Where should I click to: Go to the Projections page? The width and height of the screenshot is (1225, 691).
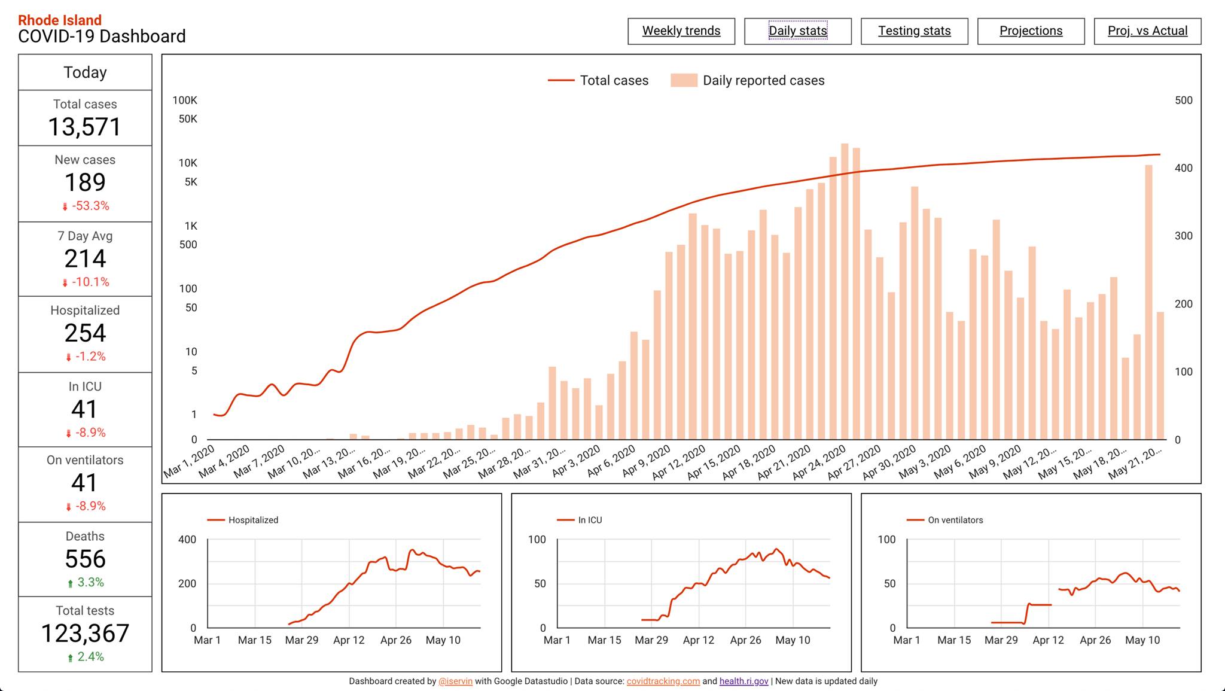[x=1031, y=31]
